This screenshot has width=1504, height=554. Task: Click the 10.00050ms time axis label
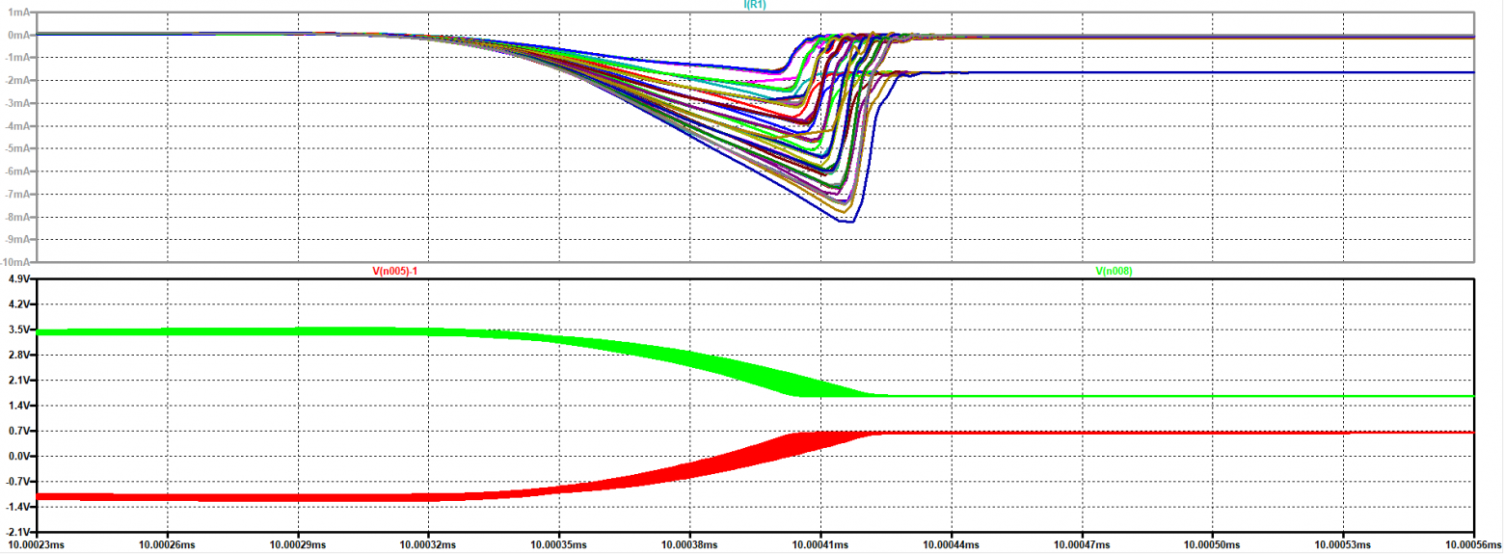[x=1213, y=544]
